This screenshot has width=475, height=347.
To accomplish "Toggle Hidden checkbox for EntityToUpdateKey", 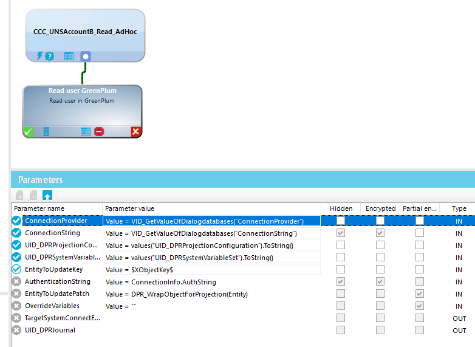I will tap(341, 269).
